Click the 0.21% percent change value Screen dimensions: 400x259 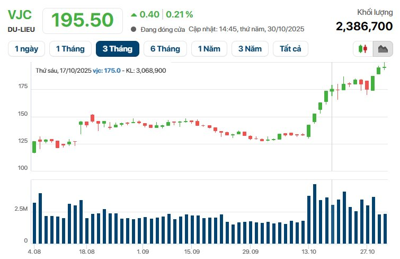pyautogui.click(x=181, y=14)
